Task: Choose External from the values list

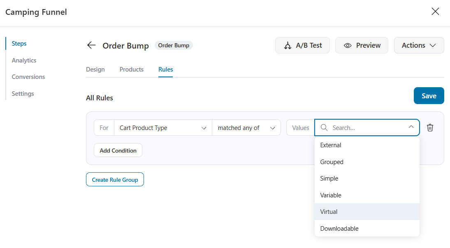Action: coord(367,145)
